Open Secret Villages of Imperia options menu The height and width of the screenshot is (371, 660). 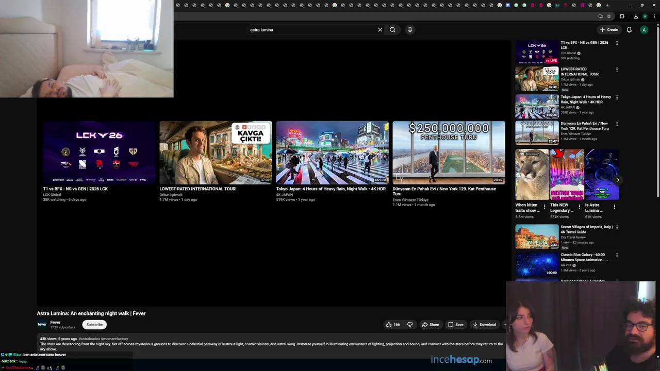click(617, 227)
